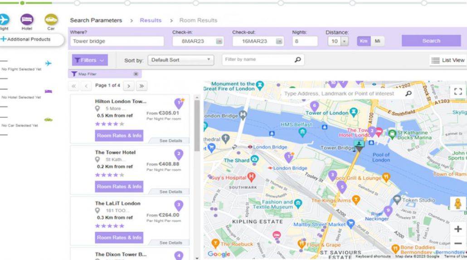The image size is (467, 260).
Task: Open the Distance value dropdown
Action: coord(338,41)
